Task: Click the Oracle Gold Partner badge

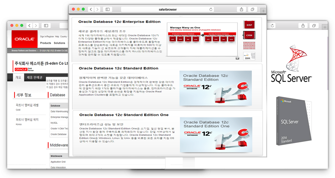Action: point(24,69)
